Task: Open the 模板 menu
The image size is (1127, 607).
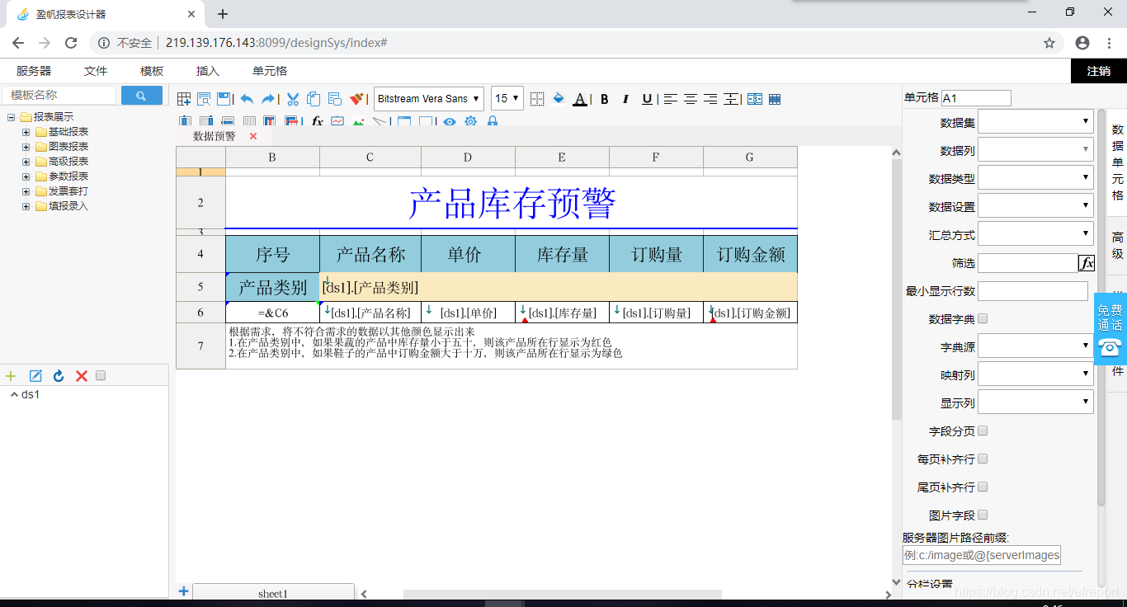Action: coord(152,72)
